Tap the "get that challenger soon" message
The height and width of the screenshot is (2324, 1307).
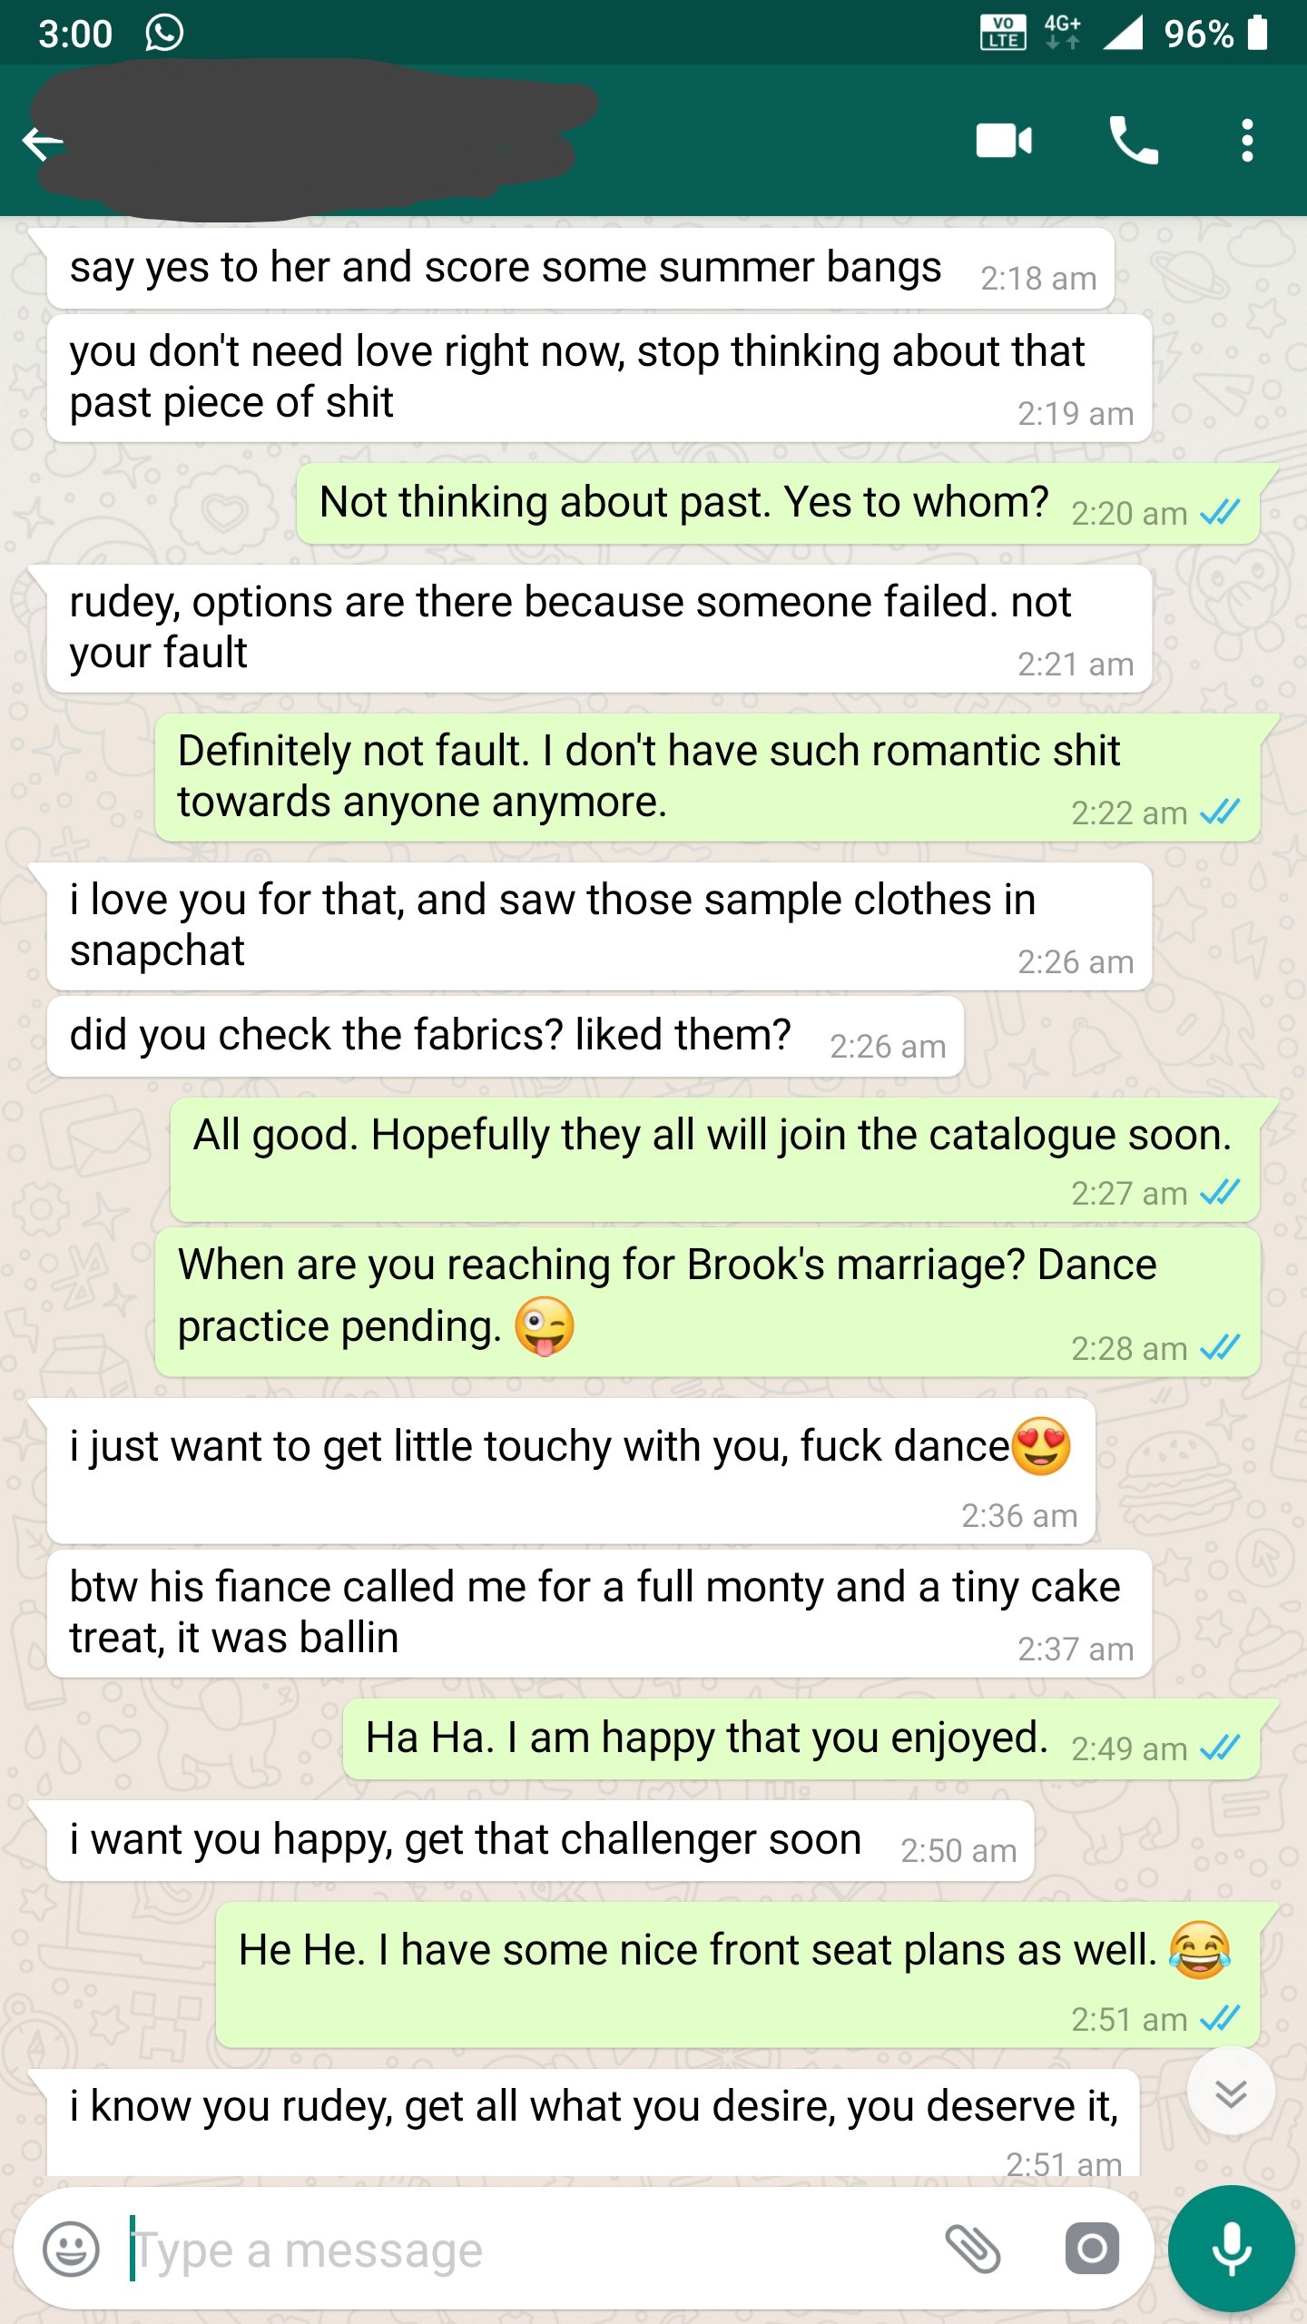point(541,1841)
